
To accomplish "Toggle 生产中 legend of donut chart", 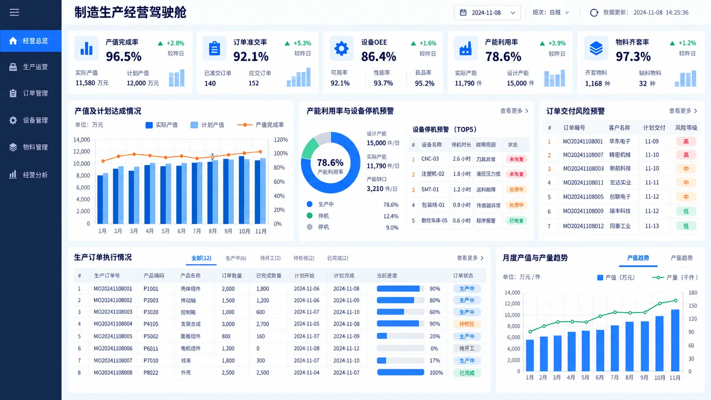I will point(321,204).
